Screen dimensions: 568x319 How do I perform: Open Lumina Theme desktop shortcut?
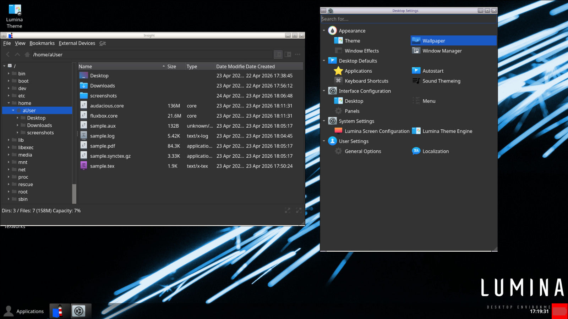(15, 17)
